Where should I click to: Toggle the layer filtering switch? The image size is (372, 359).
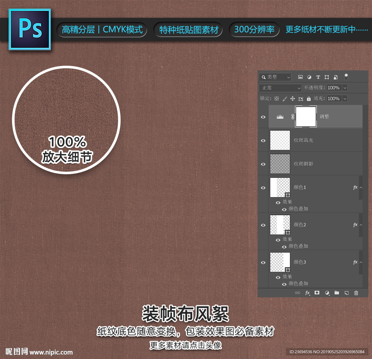pos(346,77)
